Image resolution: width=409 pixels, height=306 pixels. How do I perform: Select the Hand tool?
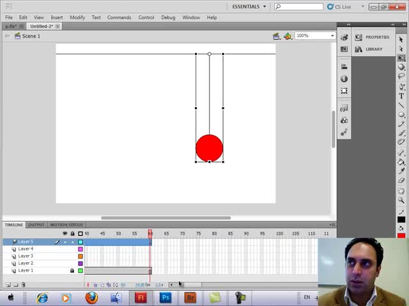pos(401,190)
